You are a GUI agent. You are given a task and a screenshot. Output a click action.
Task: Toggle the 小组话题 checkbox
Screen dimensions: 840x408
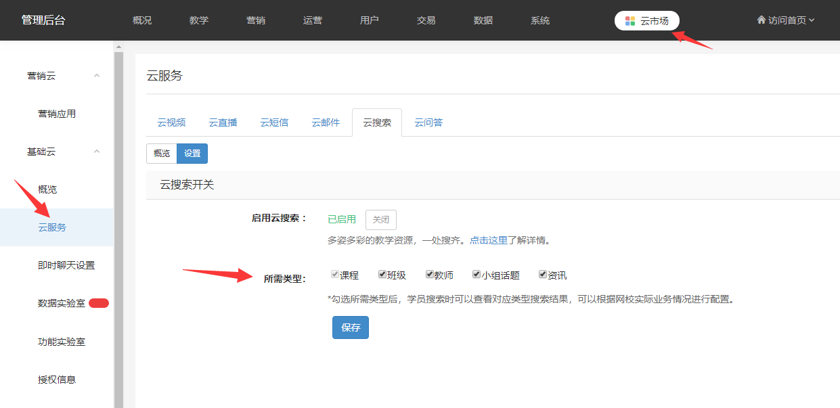(x=477, y=275)
